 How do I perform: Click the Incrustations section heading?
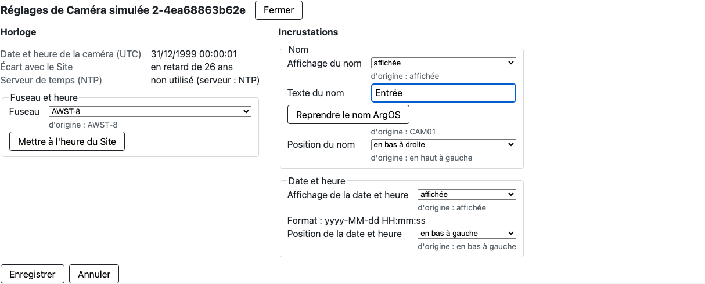pyautogui.click(x=308, y=32)
